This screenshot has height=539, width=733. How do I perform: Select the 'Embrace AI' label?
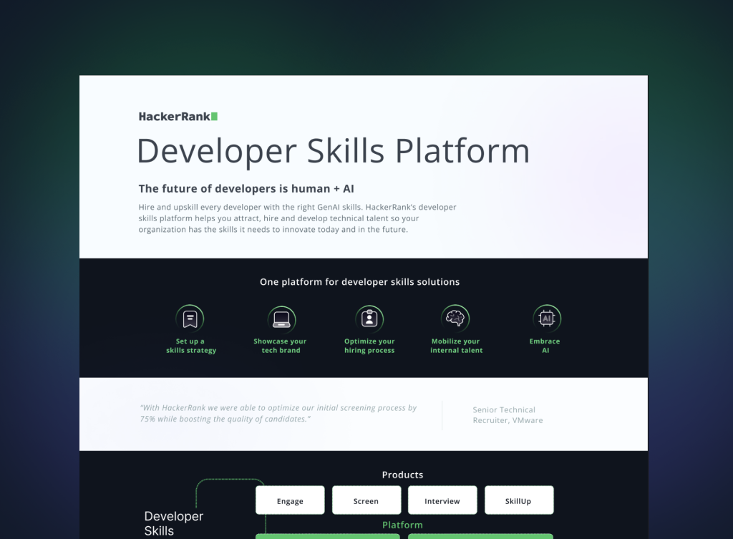[x=545, y=346]
